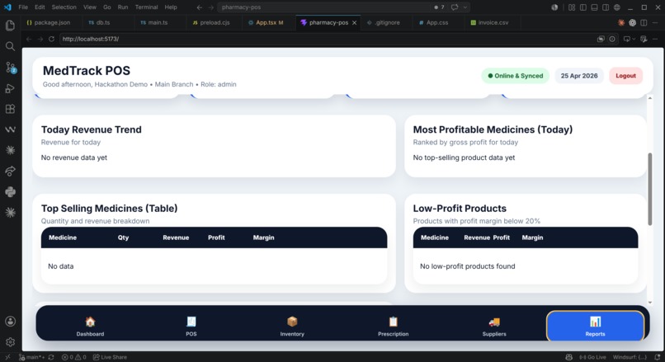Switch to the preload.cjs tab
The height and width of the screenshot is (362, 665).
coord(215,22)
